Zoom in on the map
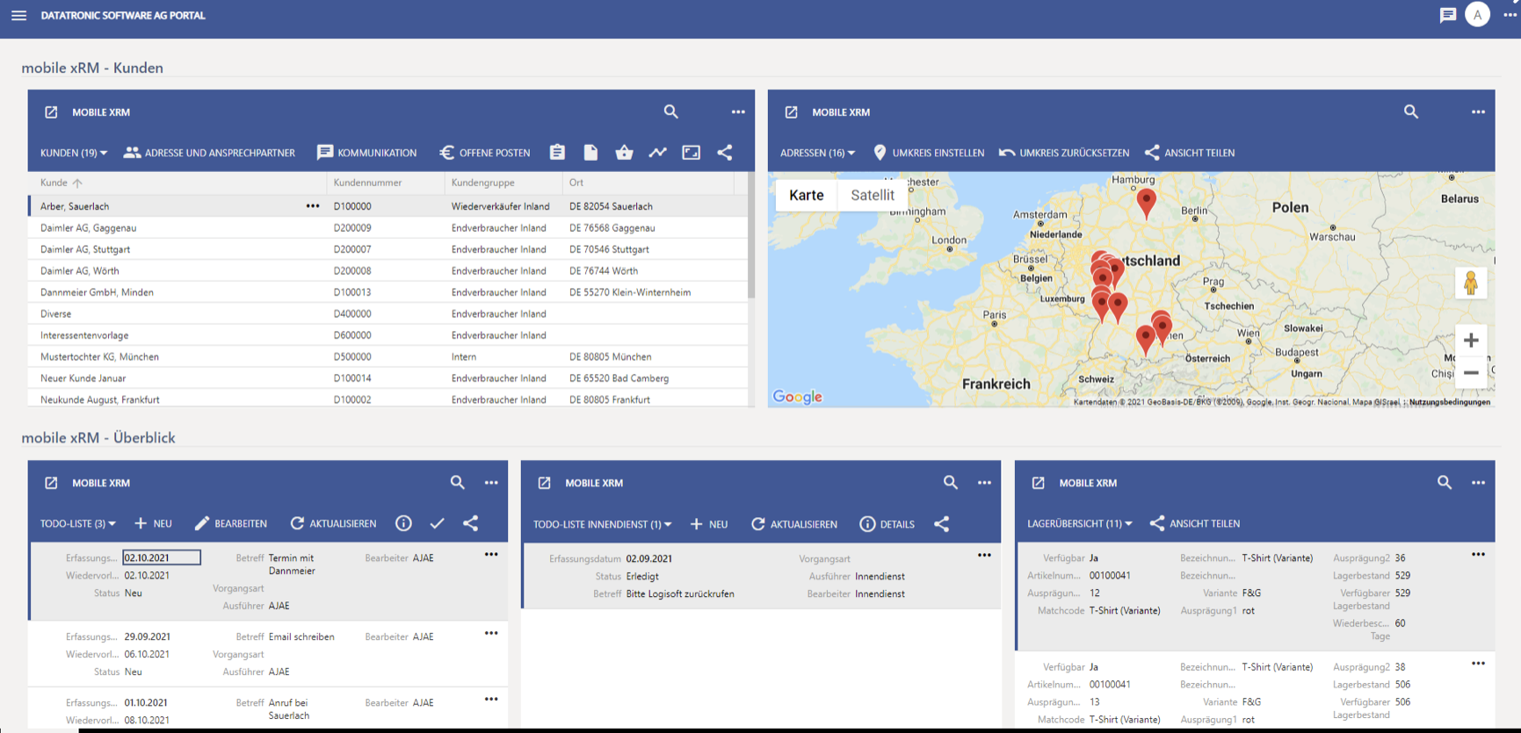Screen dimensions: 1521x733 tap(1471, 341)
